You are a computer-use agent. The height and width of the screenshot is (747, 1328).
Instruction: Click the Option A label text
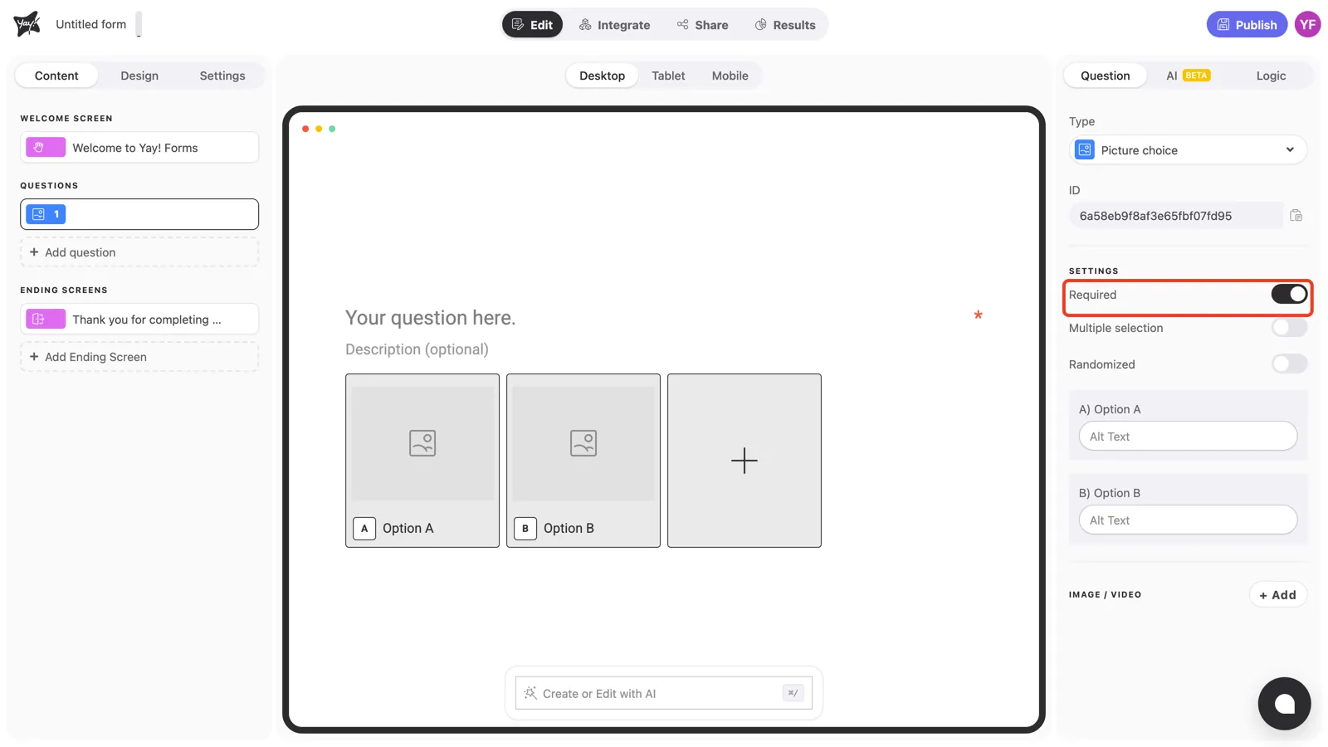[x=408, y=529]
